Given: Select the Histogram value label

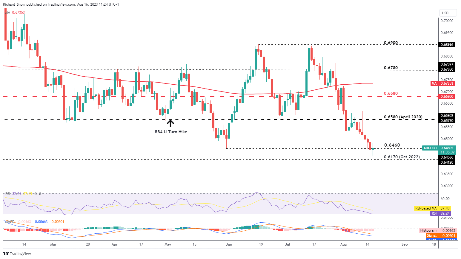Looking at the screenshot, I should [x=438, y=230].
